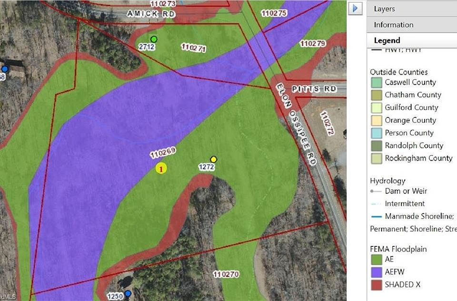Click the Manmade Shoreline legend line symbol
The height and width of the screenshot is (301, 457).
click(376, 216)
